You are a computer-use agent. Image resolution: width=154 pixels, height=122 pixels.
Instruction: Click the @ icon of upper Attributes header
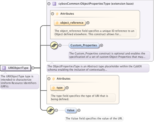(x=57, y=14)
